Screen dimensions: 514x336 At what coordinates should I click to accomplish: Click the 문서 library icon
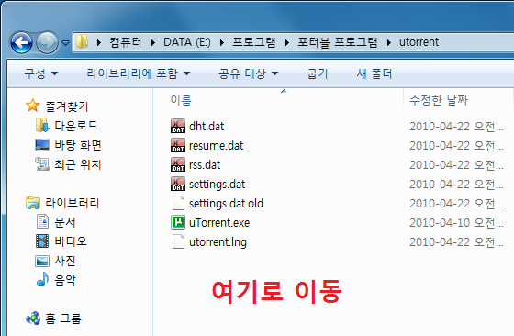point(42,221)
